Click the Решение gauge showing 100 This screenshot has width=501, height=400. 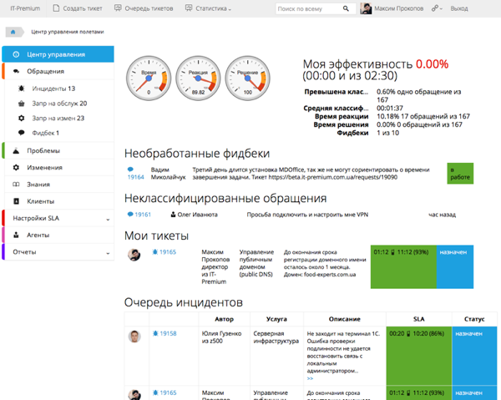[x=248, y=78]
